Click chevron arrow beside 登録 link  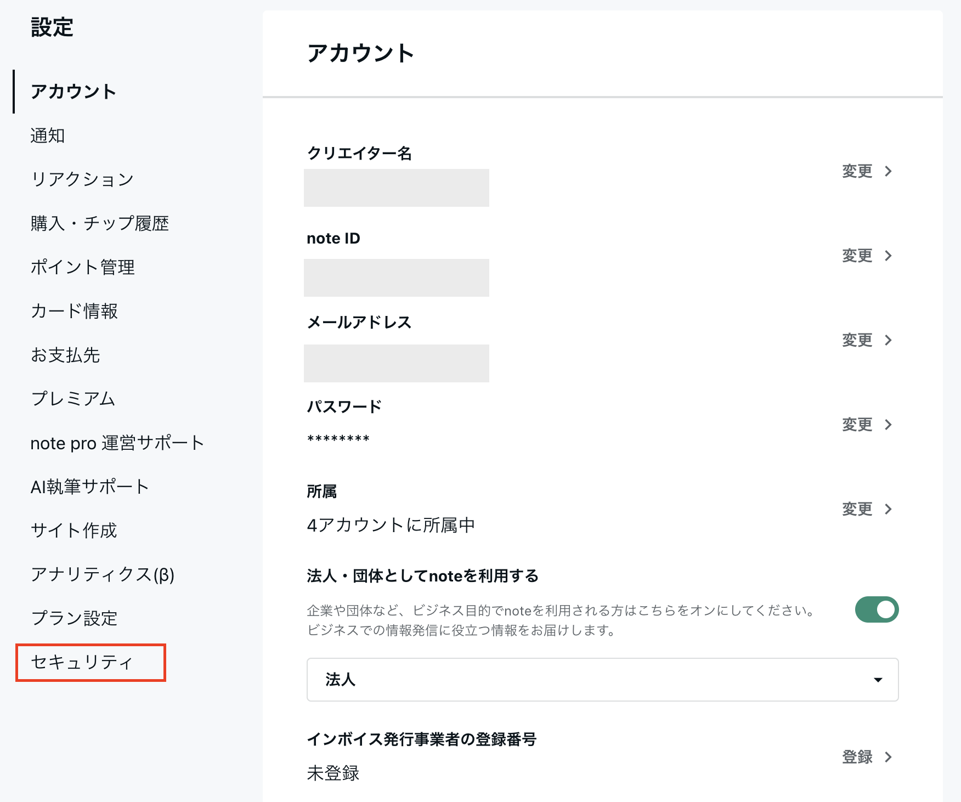coord(889,757)
